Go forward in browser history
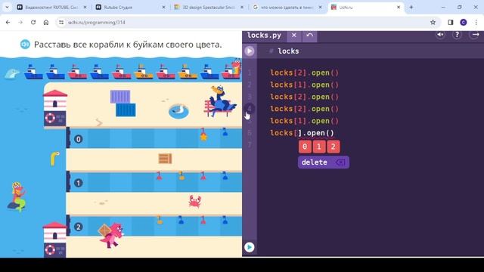 click(20, 22)
